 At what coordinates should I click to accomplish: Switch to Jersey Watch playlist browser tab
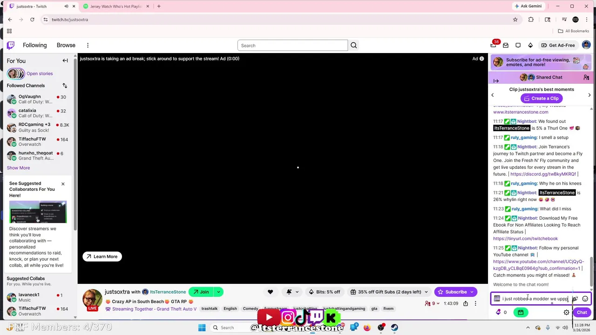[x=116, y=7]
